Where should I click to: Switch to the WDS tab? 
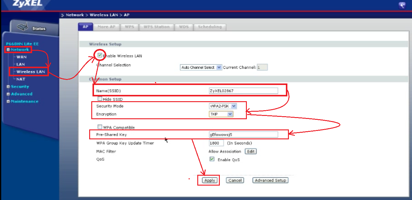click(x=184, y=27)
